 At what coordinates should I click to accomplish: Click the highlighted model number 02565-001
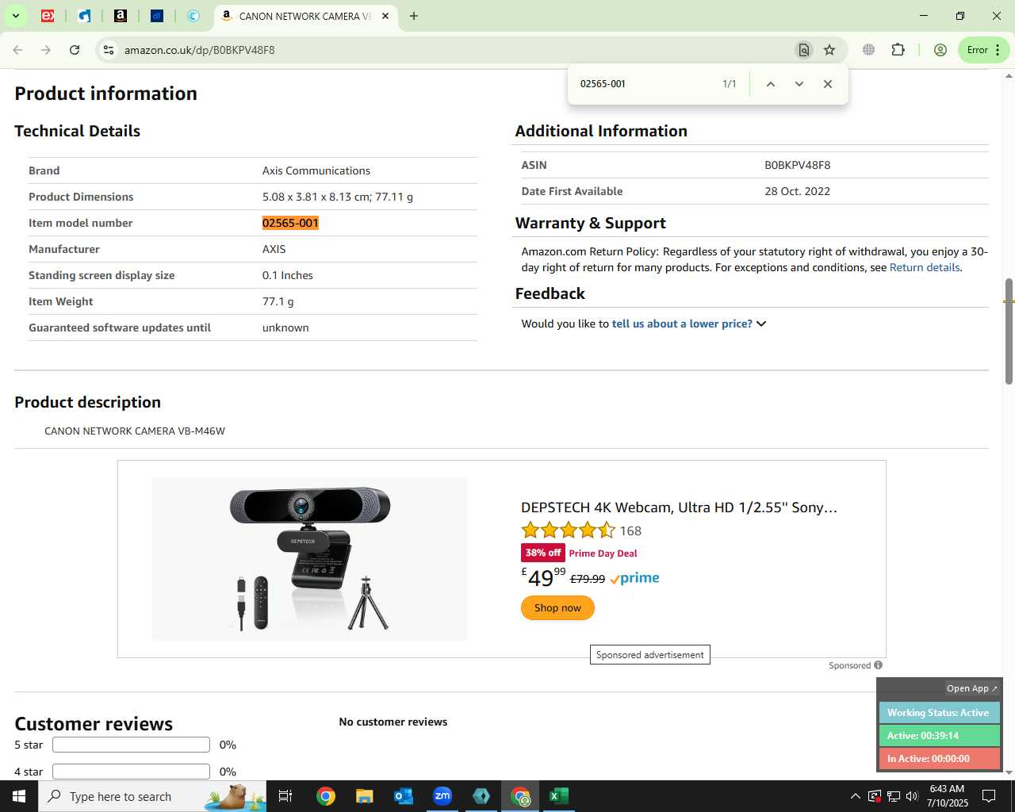coord(290,223)
